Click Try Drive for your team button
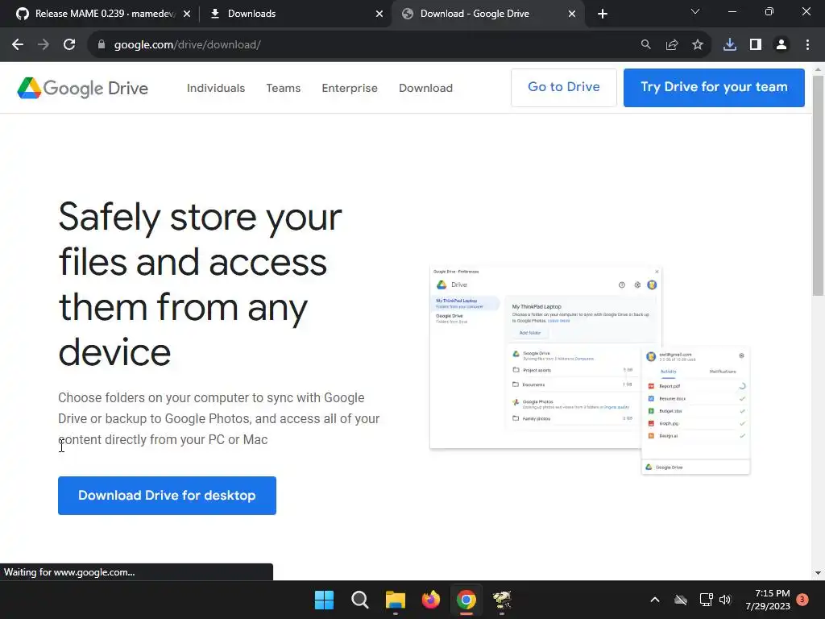Viewport: 825px width, 619px height. point(714,87)
